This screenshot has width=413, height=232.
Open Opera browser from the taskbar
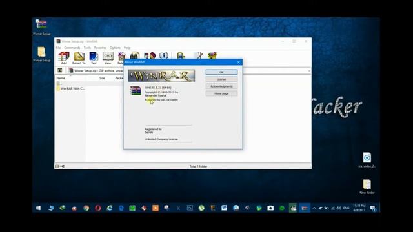click(x=97, y=208)
